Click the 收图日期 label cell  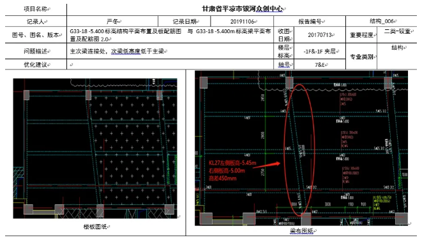click(x=283, y=35)
